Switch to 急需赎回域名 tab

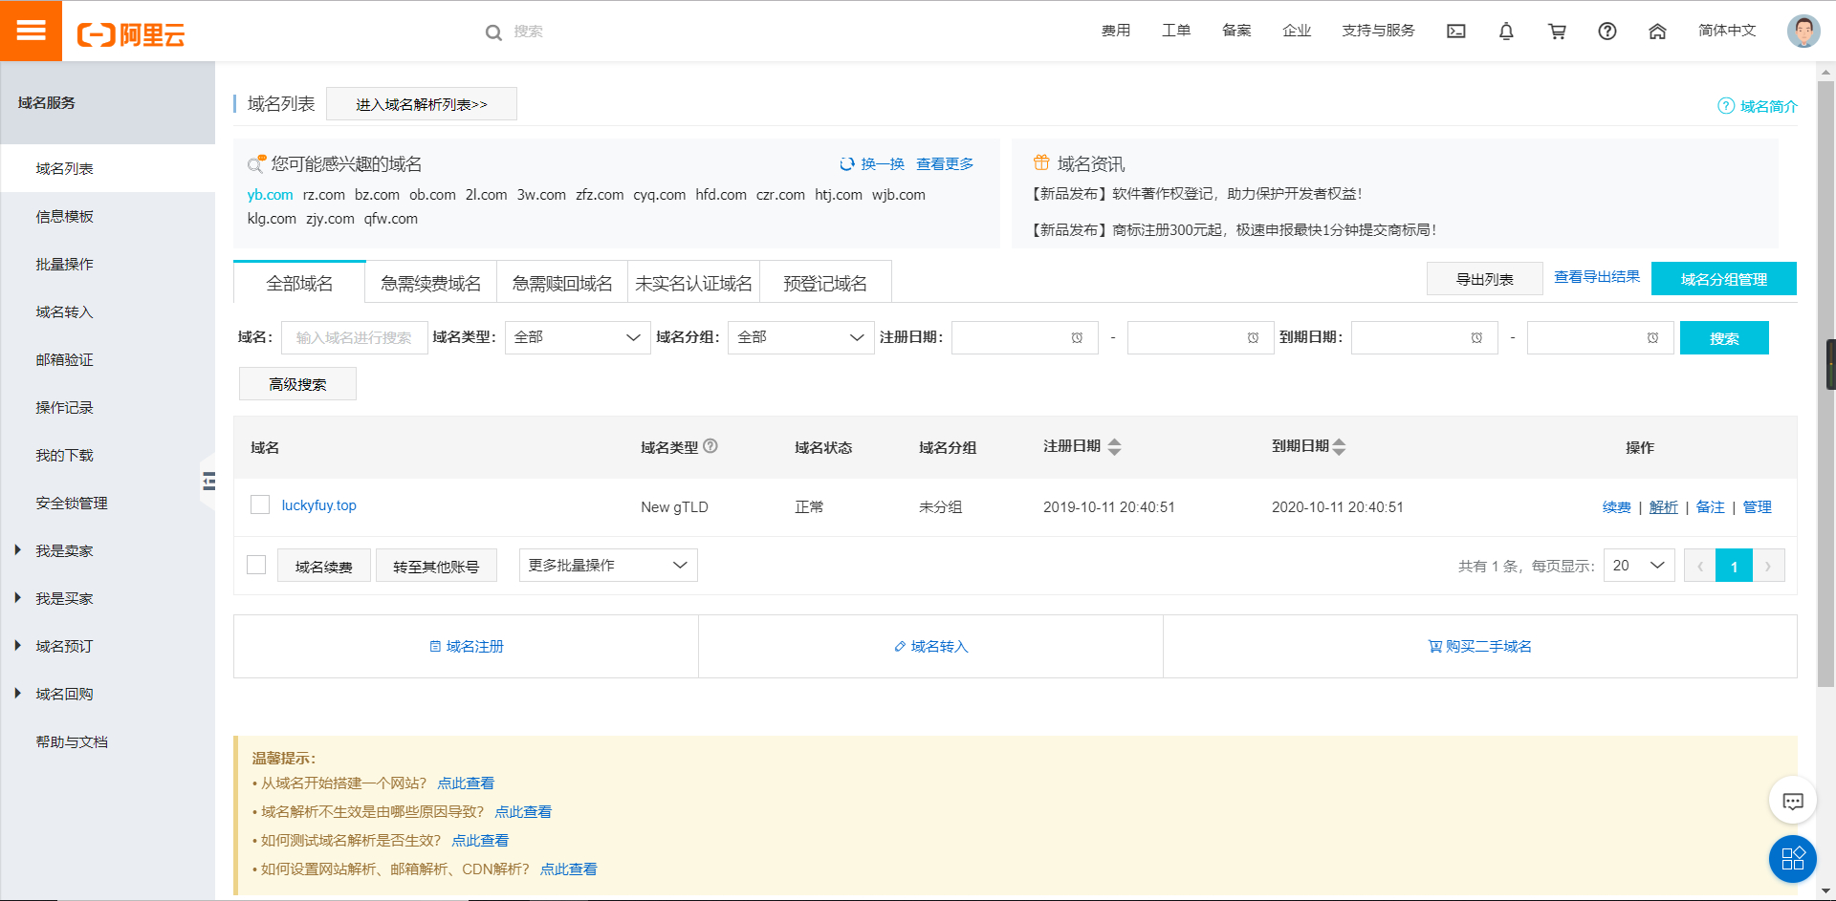(x=562, y=283)
